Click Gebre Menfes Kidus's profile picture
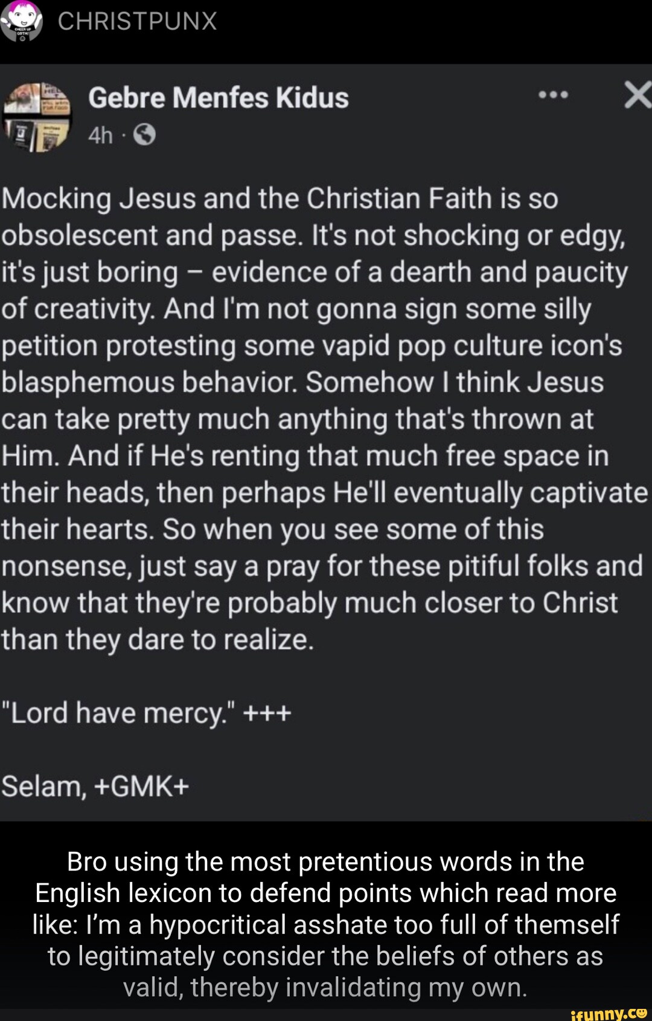 pos(40,115)
